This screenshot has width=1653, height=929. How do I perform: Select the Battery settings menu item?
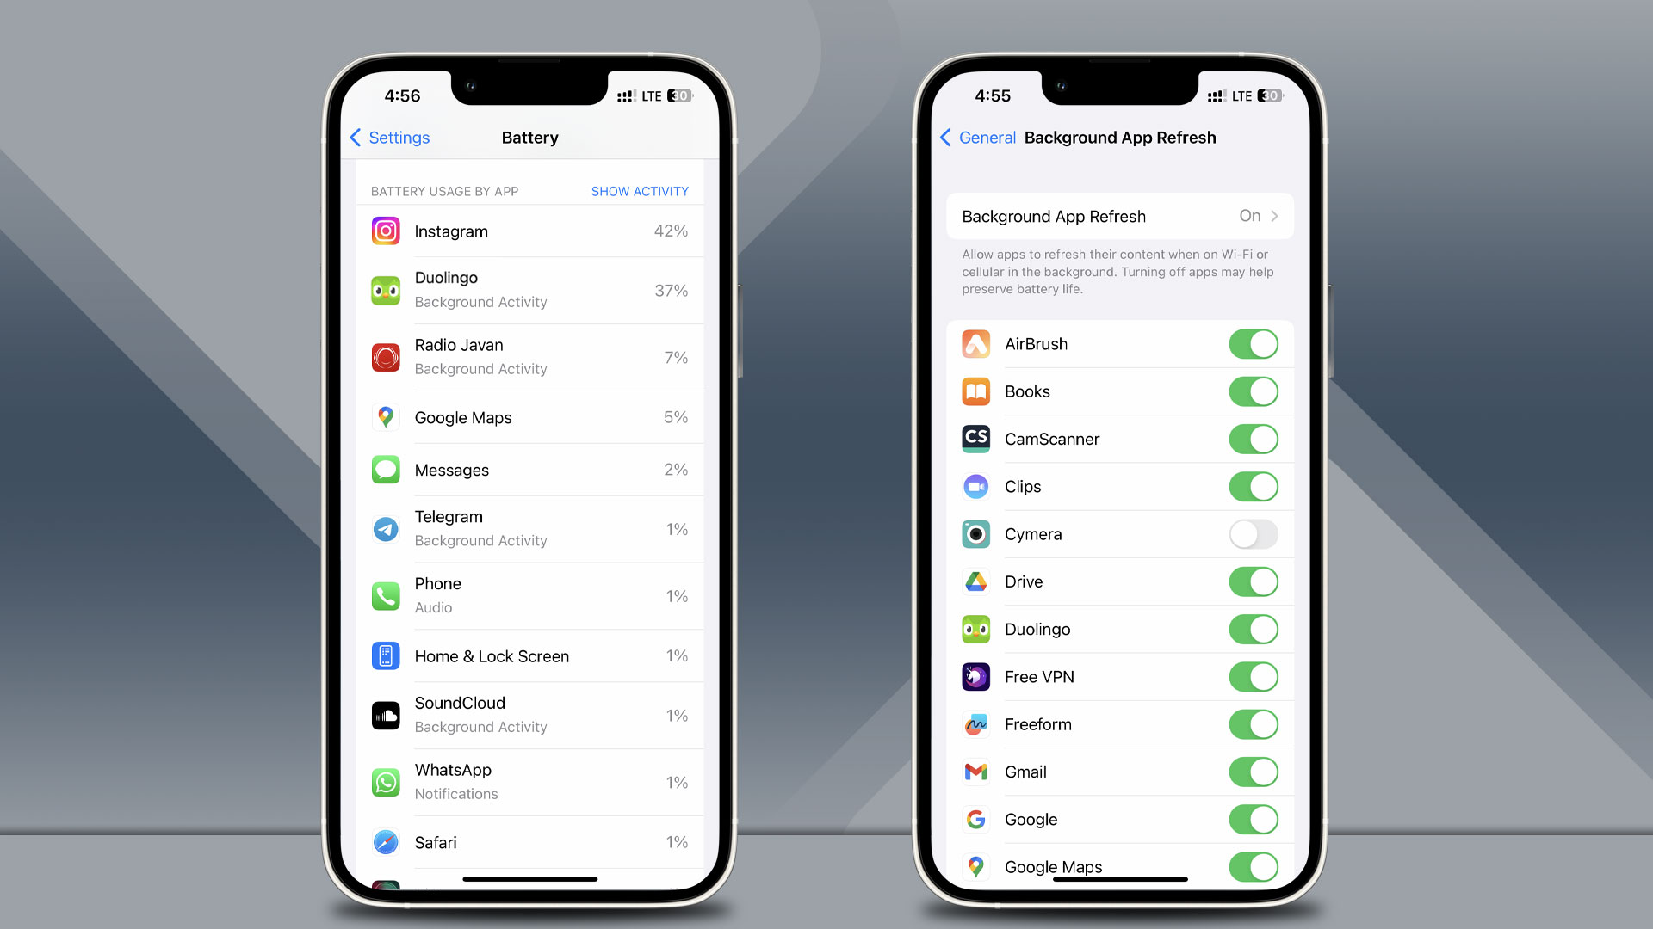[530, 136]
